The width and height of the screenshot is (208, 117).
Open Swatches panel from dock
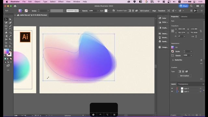tap(163, 33)
